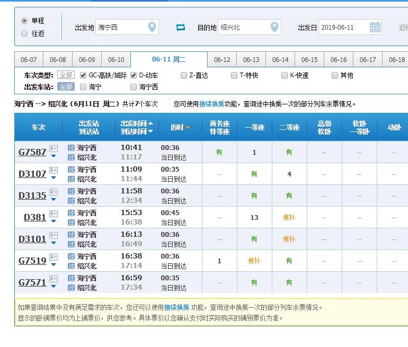Viewport: 408px width, 347px height.
Task: Open the ID card icon for D3135
Action: 54,192
